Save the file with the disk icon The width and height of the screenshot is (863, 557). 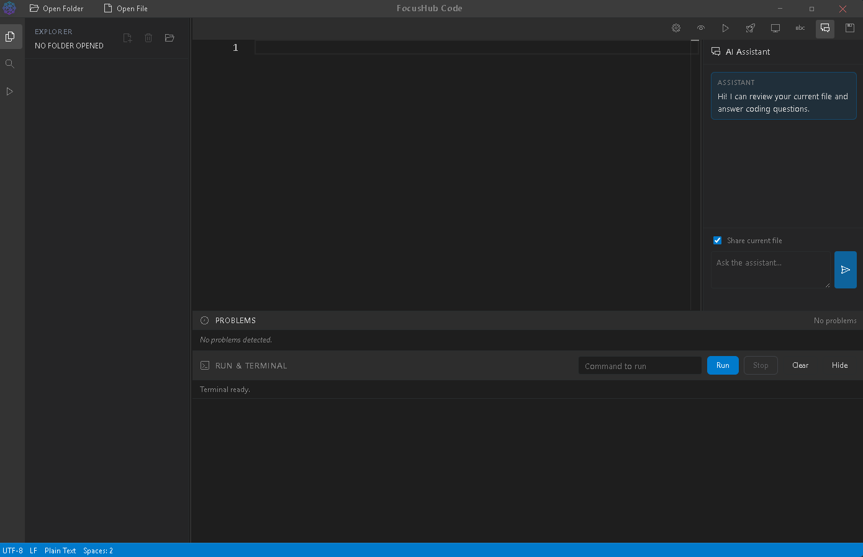click(849, 28)
